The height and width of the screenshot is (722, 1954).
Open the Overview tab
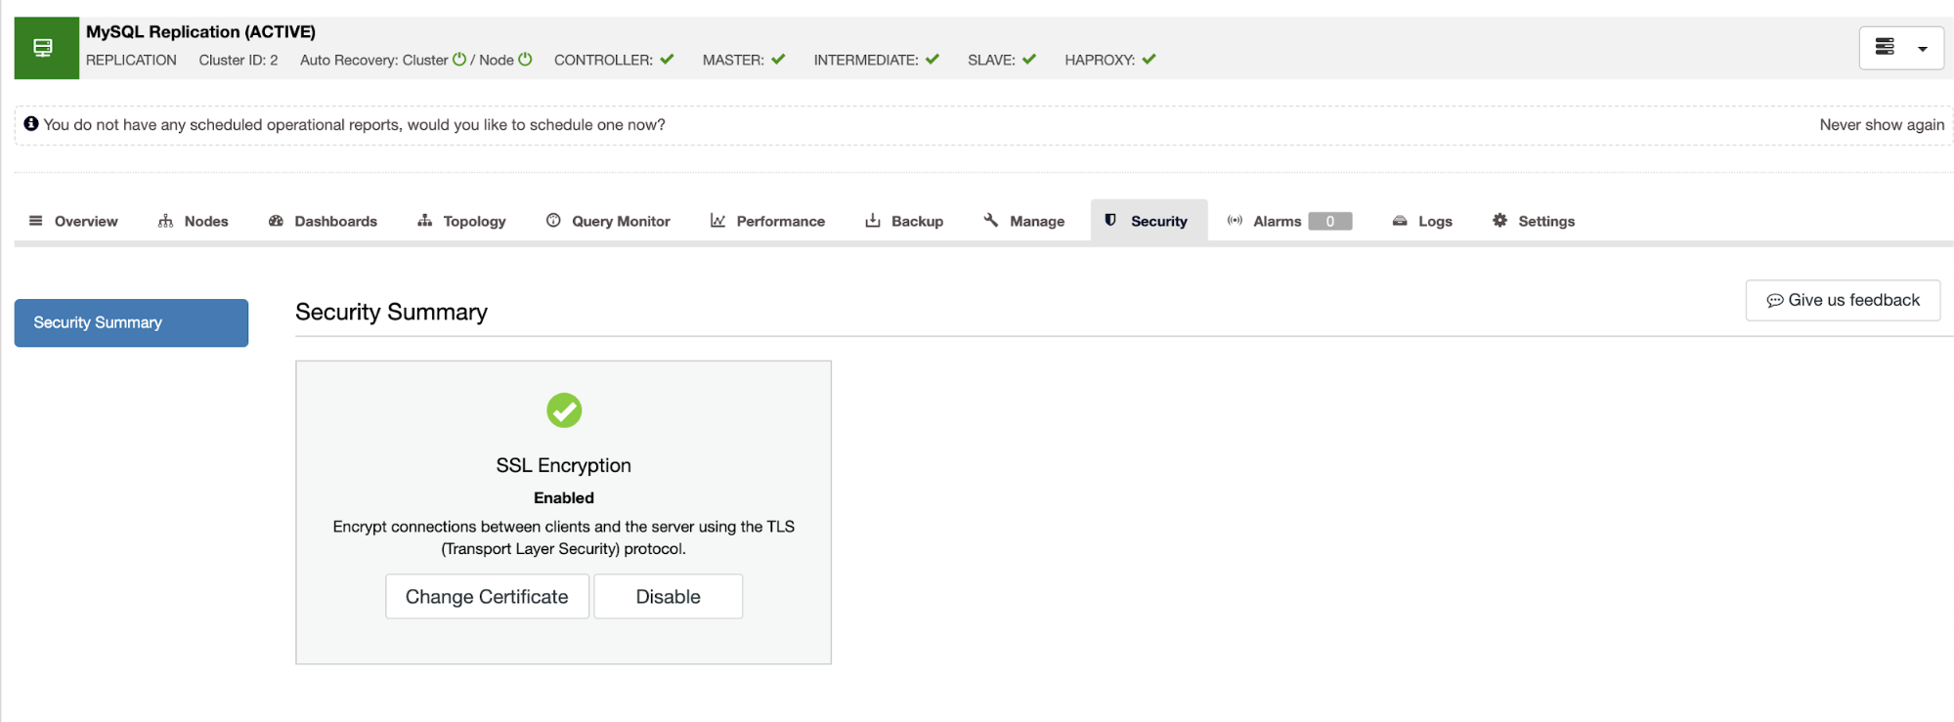click(73, 221)
